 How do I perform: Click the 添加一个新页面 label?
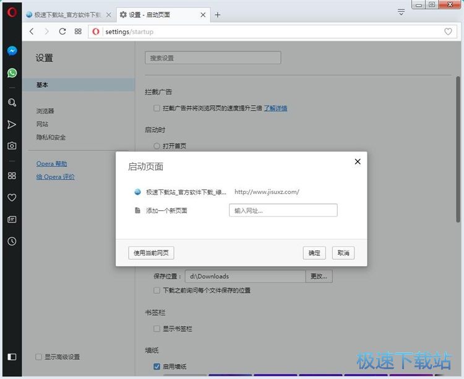(x=166, y=210)
